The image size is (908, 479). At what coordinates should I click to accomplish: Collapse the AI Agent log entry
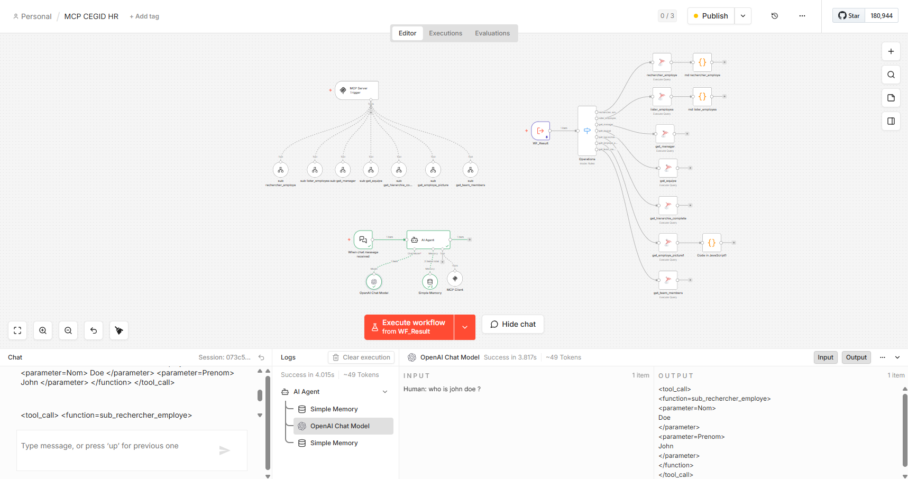click(x=385, y=392)
